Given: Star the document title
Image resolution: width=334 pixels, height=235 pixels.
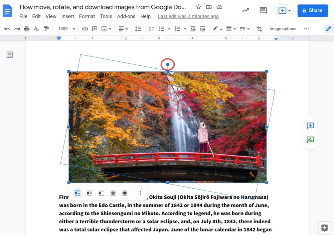Looking at the screenshot, I should 199,7.
